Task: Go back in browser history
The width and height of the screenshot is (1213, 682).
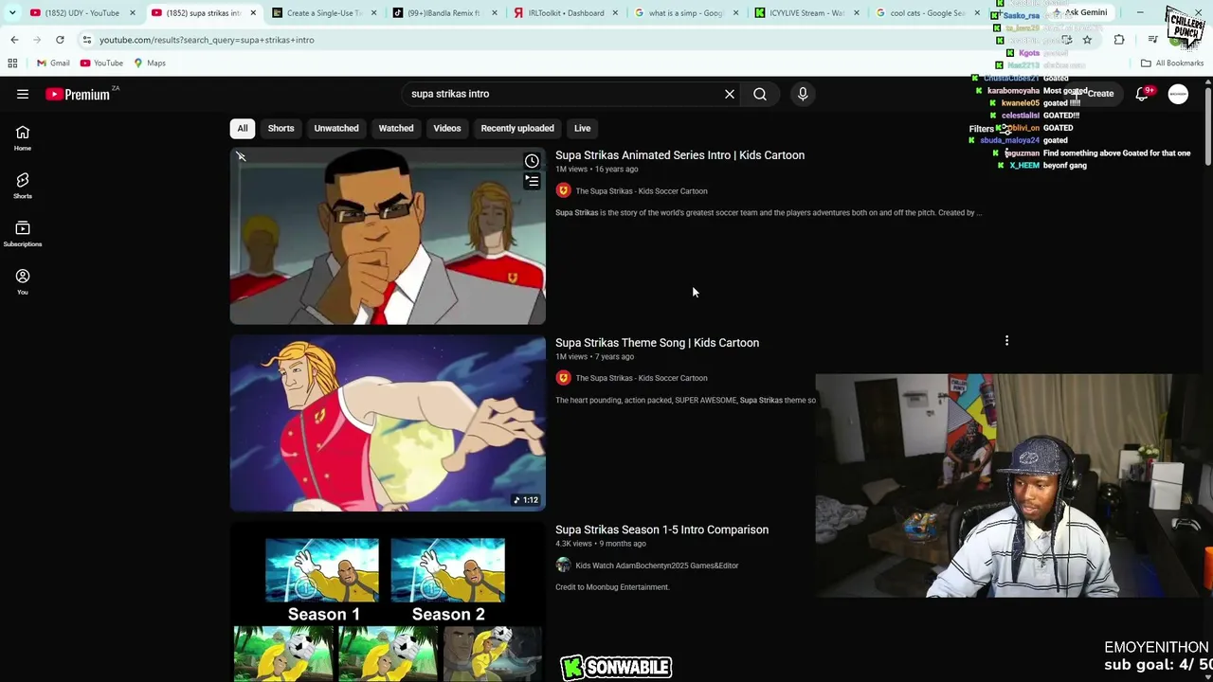Action: point(14,40)
